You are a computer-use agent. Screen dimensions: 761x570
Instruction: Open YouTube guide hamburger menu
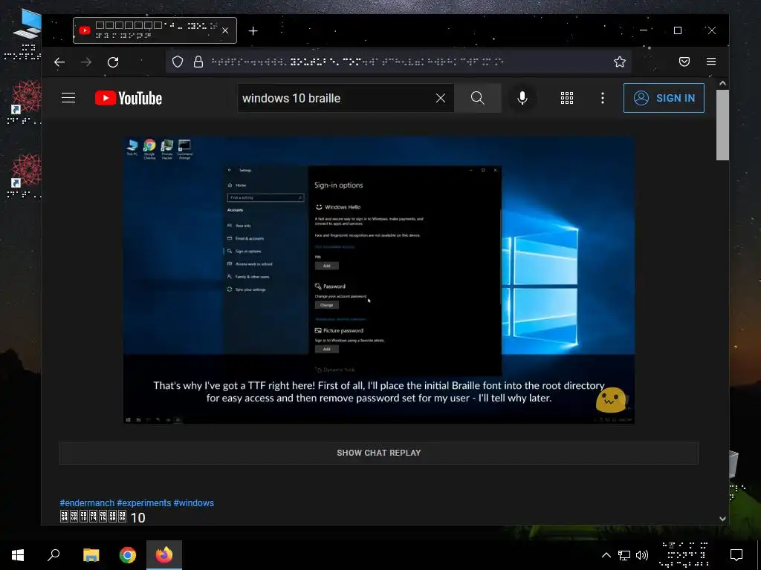68,98
